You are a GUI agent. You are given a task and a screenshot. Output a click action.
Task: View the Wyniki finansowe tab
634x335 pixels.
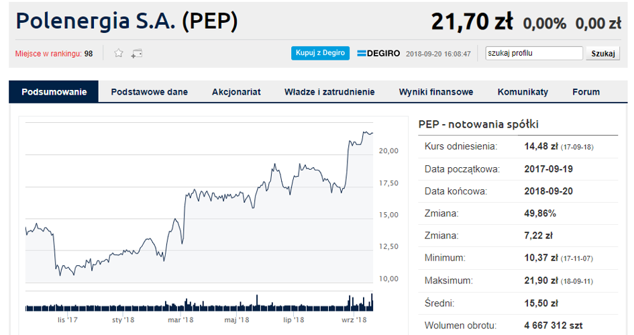pyautogui.click(x=436, y=92)
